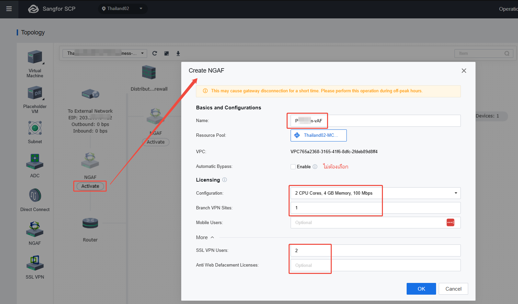518x304 pixels.
Task: Open the Thailand02-MC resource pool selector
Action: (318, 135)
